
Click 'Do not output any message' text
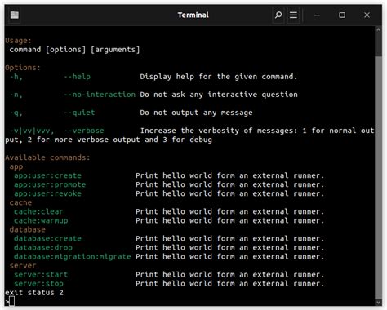[x=196, y=113]
